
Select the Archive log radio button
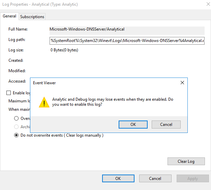pyautogui.click(x=16, y=127)
